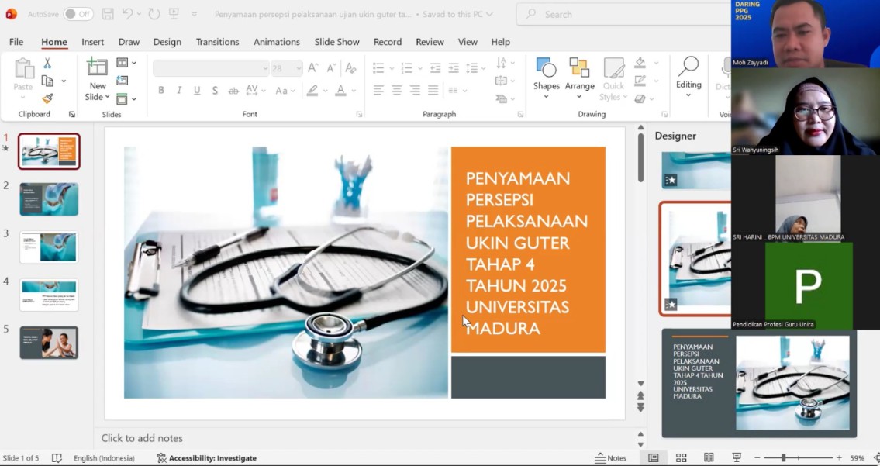Toggle Italic formatting for text

point(178,90)
